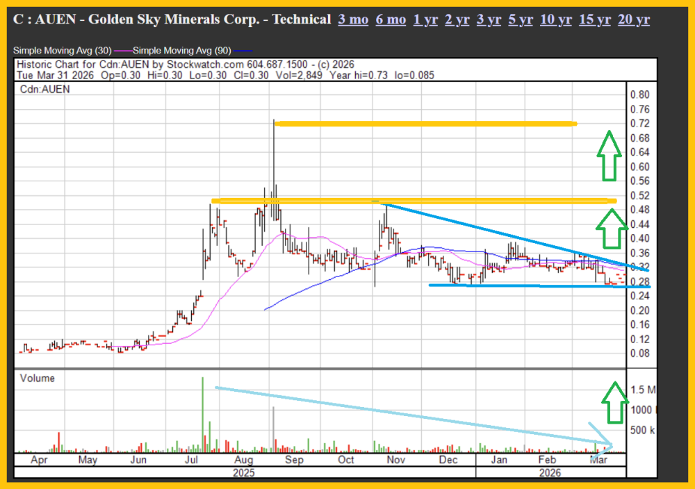Click the horizontal blue support line
695x489 pixels.
pos(528,285)
